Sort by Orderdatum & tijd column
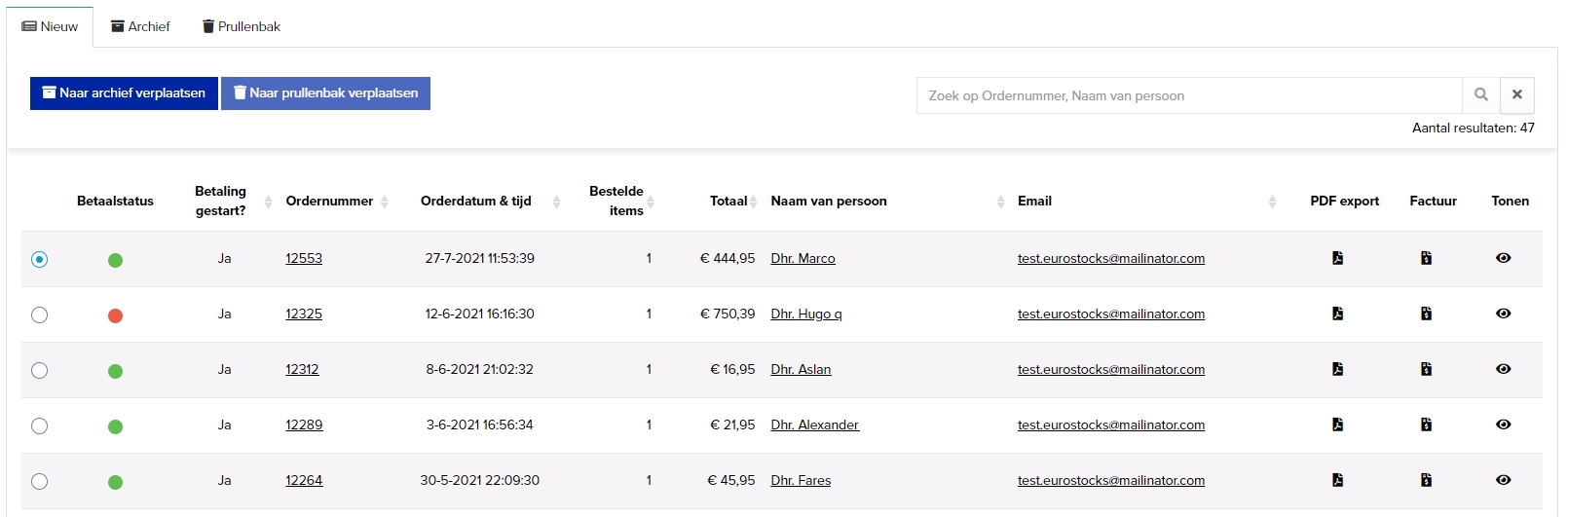Screen dimensions: 1569x517 [556, 202]
